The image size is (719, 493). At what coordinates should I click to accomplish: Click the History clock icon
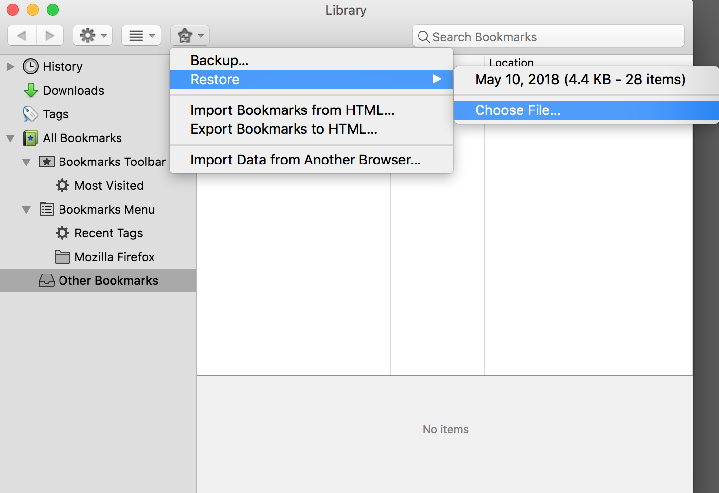click(31, 66)
